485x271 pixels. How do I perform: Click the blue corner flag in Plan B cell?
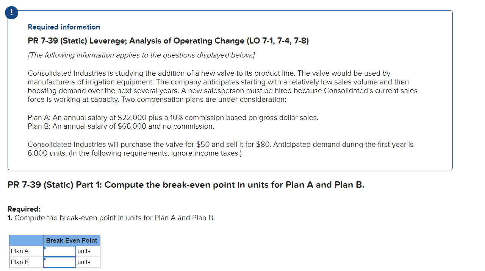coord(45,259)
